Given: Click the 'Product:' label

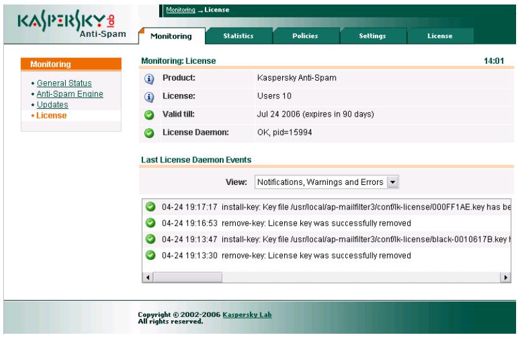Looking at the screenshot, I should click(178, 78).
